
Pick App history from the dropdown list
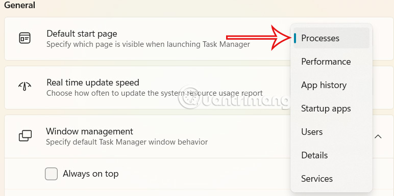click(331, 85)
